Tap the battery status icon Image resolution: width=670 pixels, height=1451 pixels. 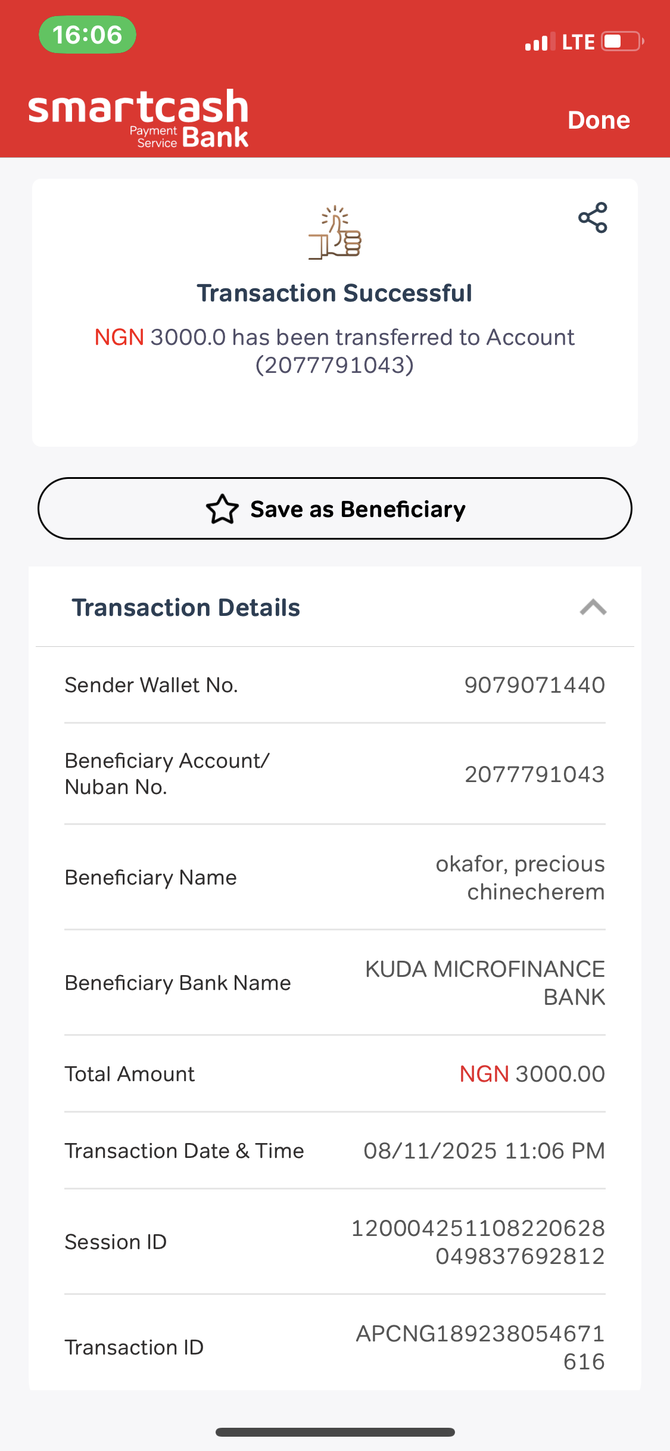[x=622, y=42]
